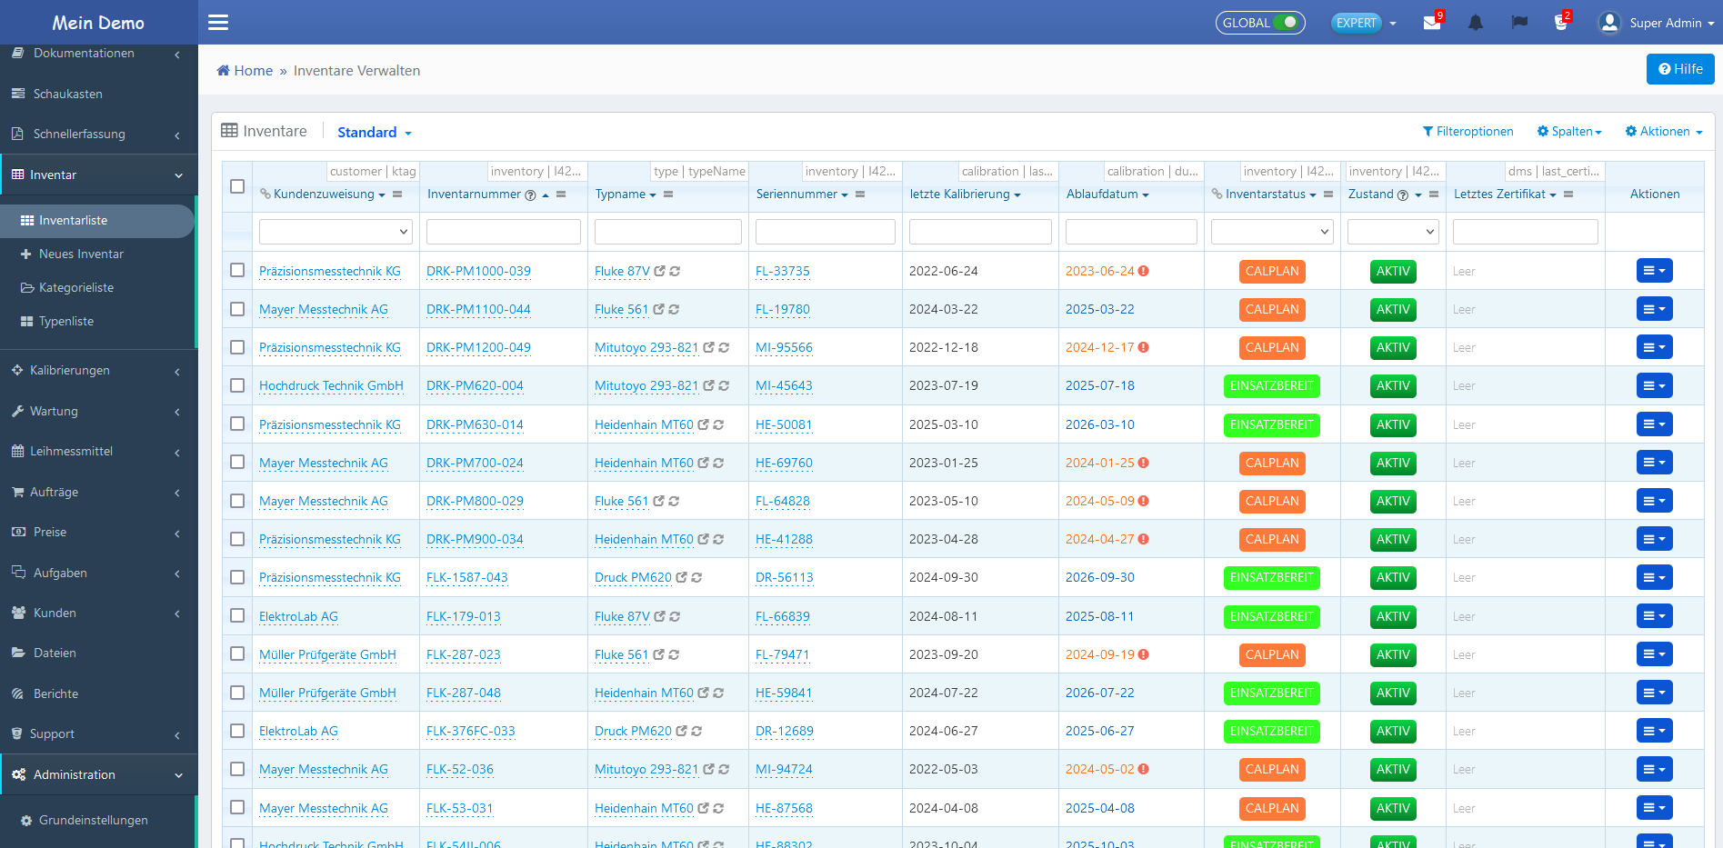
Task: Click refresh icon beside Druck PM620
Action: point(696,578)
